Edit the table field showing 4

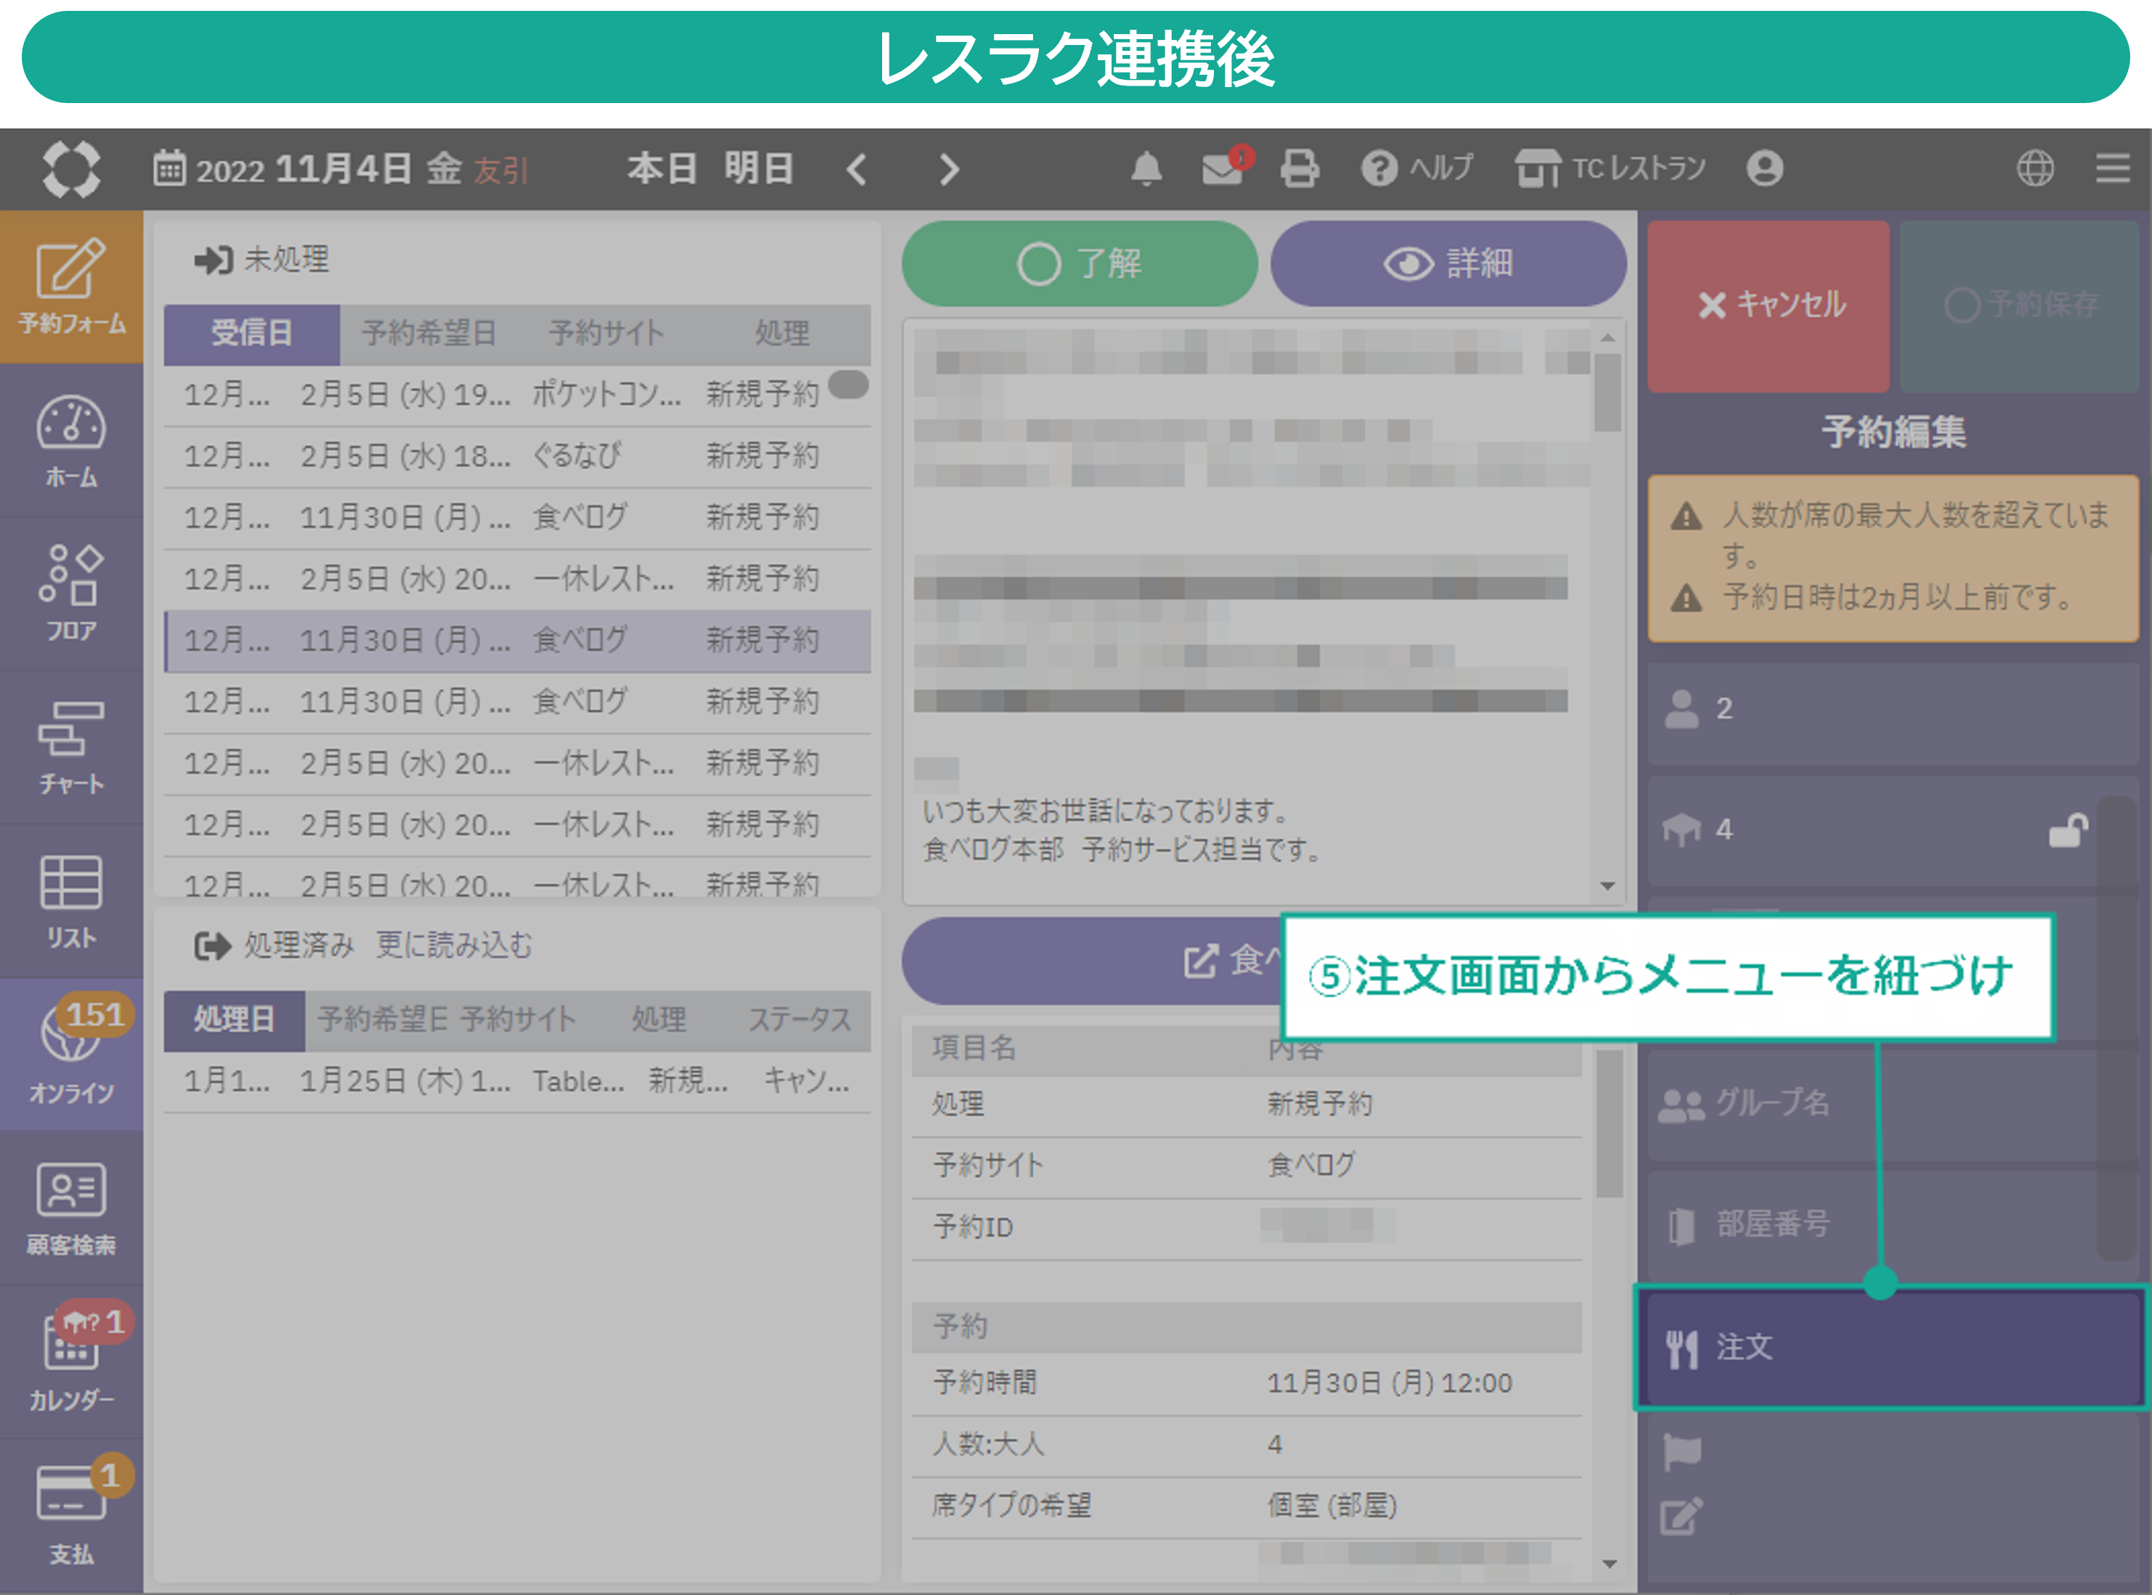pos(1872,830)
